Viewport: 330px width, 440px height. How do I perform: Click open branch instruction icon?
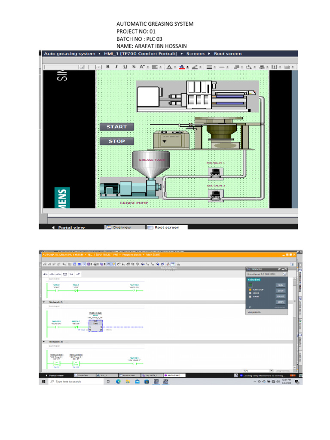71,274
